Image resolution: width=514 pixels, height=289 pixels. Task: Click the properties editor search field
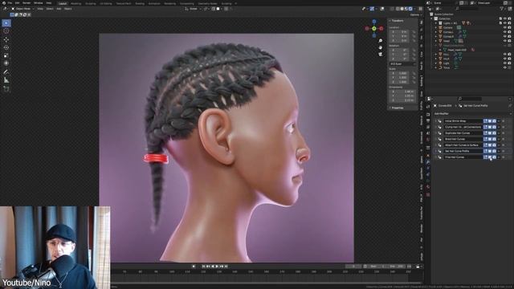(469, 99)
